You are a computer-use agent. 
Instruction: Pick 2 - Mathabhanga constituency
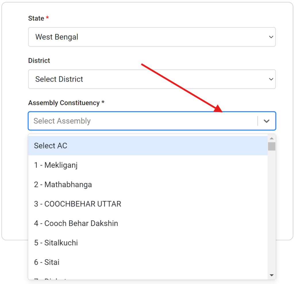[63, 185]
